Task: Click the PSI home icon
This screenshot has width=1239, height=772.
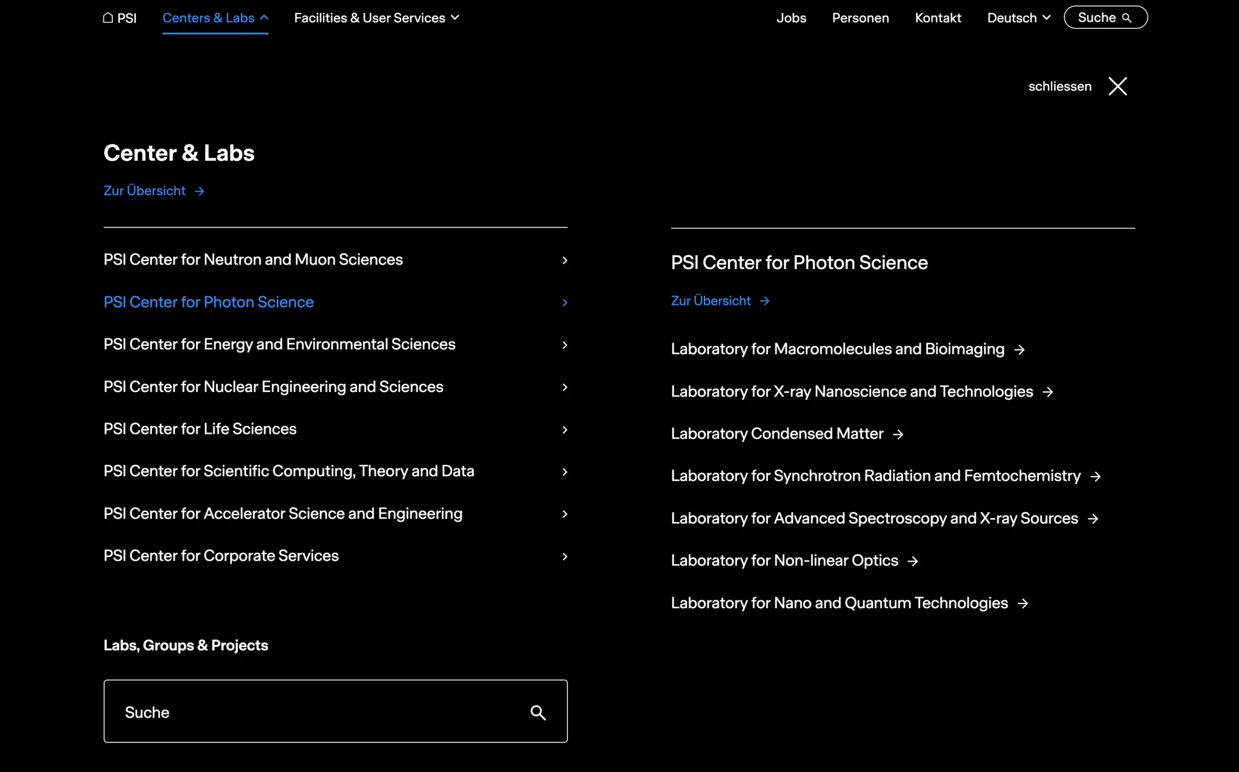Action: click(108, 18)
